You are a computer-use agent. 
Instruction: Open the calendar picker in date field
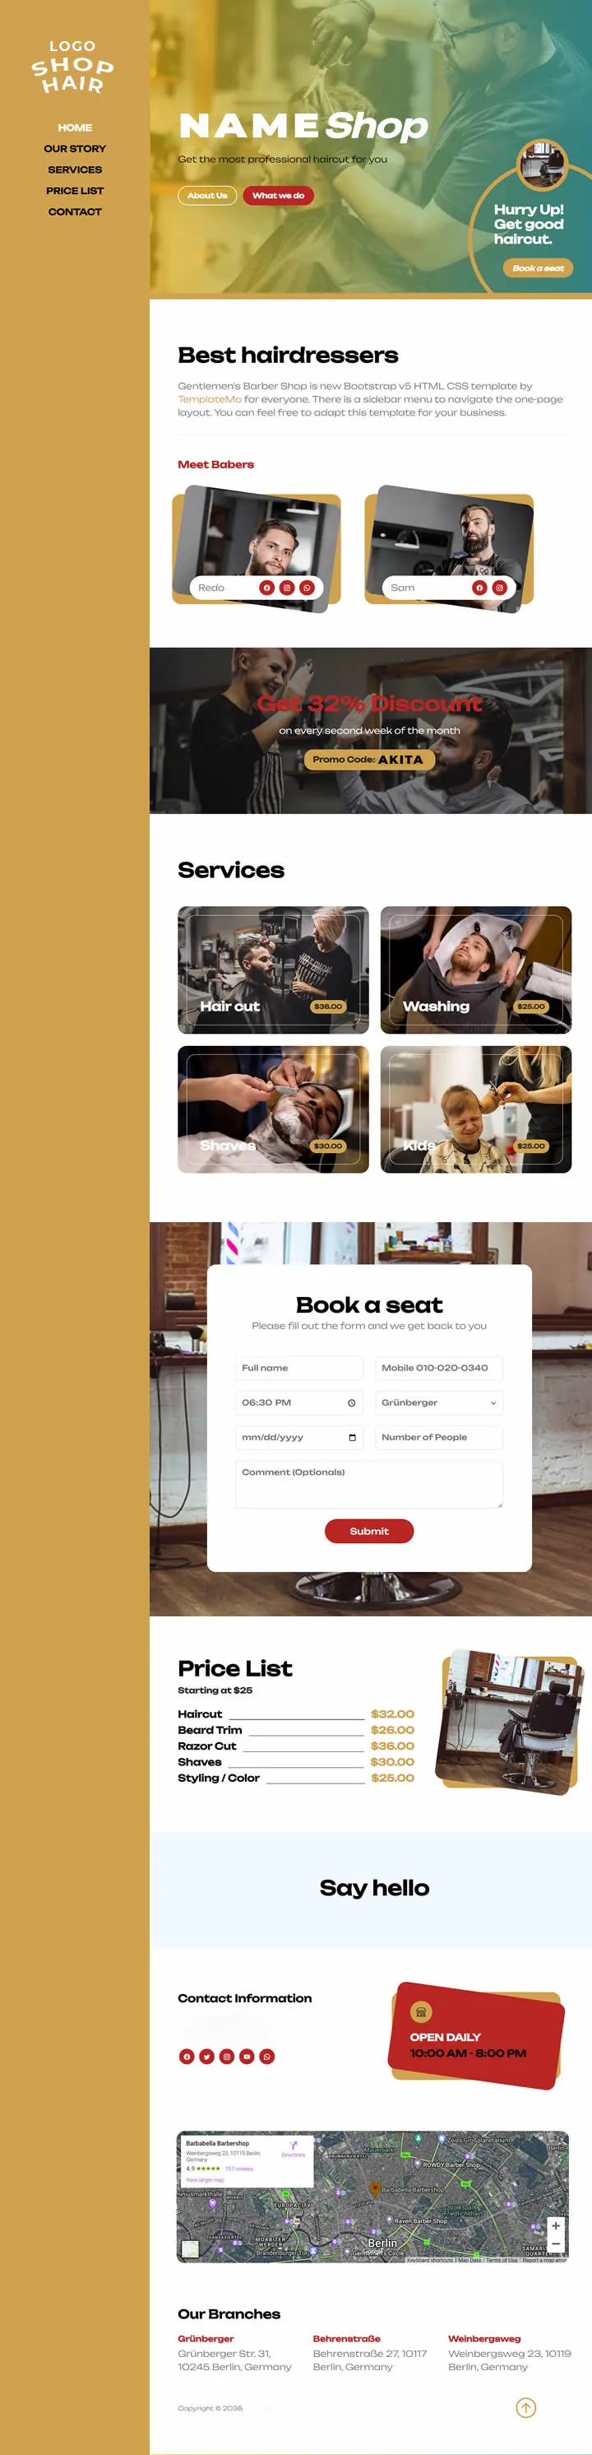click(352, 1437)
